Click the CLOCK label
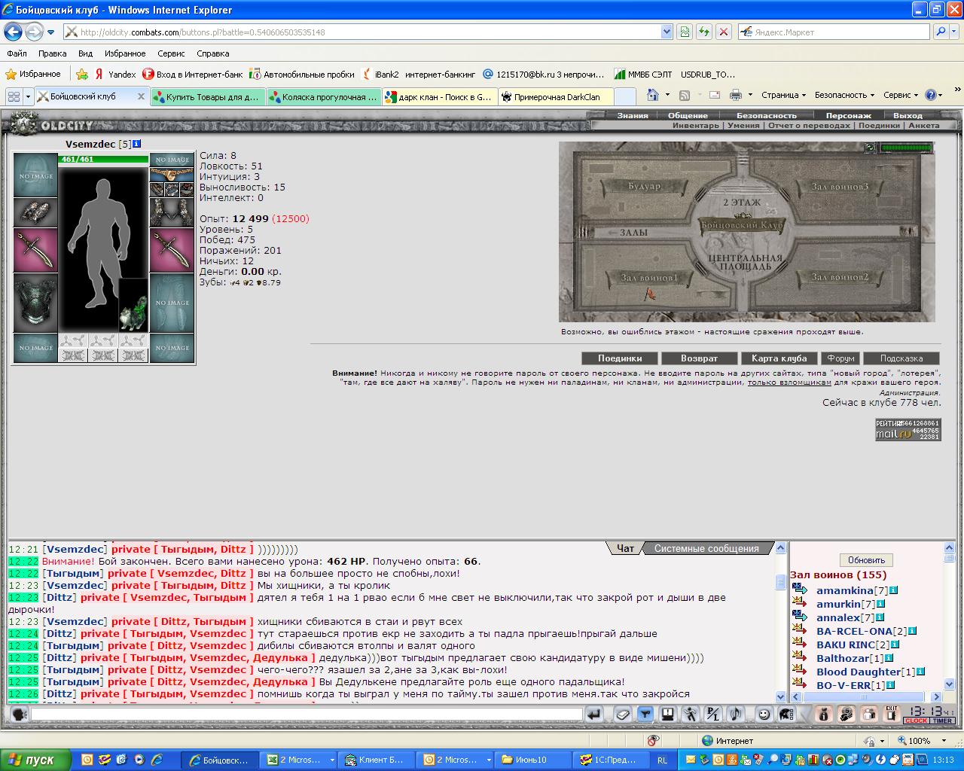The width and height of the screenshot is (964, 771). click(x=917, y=721)
